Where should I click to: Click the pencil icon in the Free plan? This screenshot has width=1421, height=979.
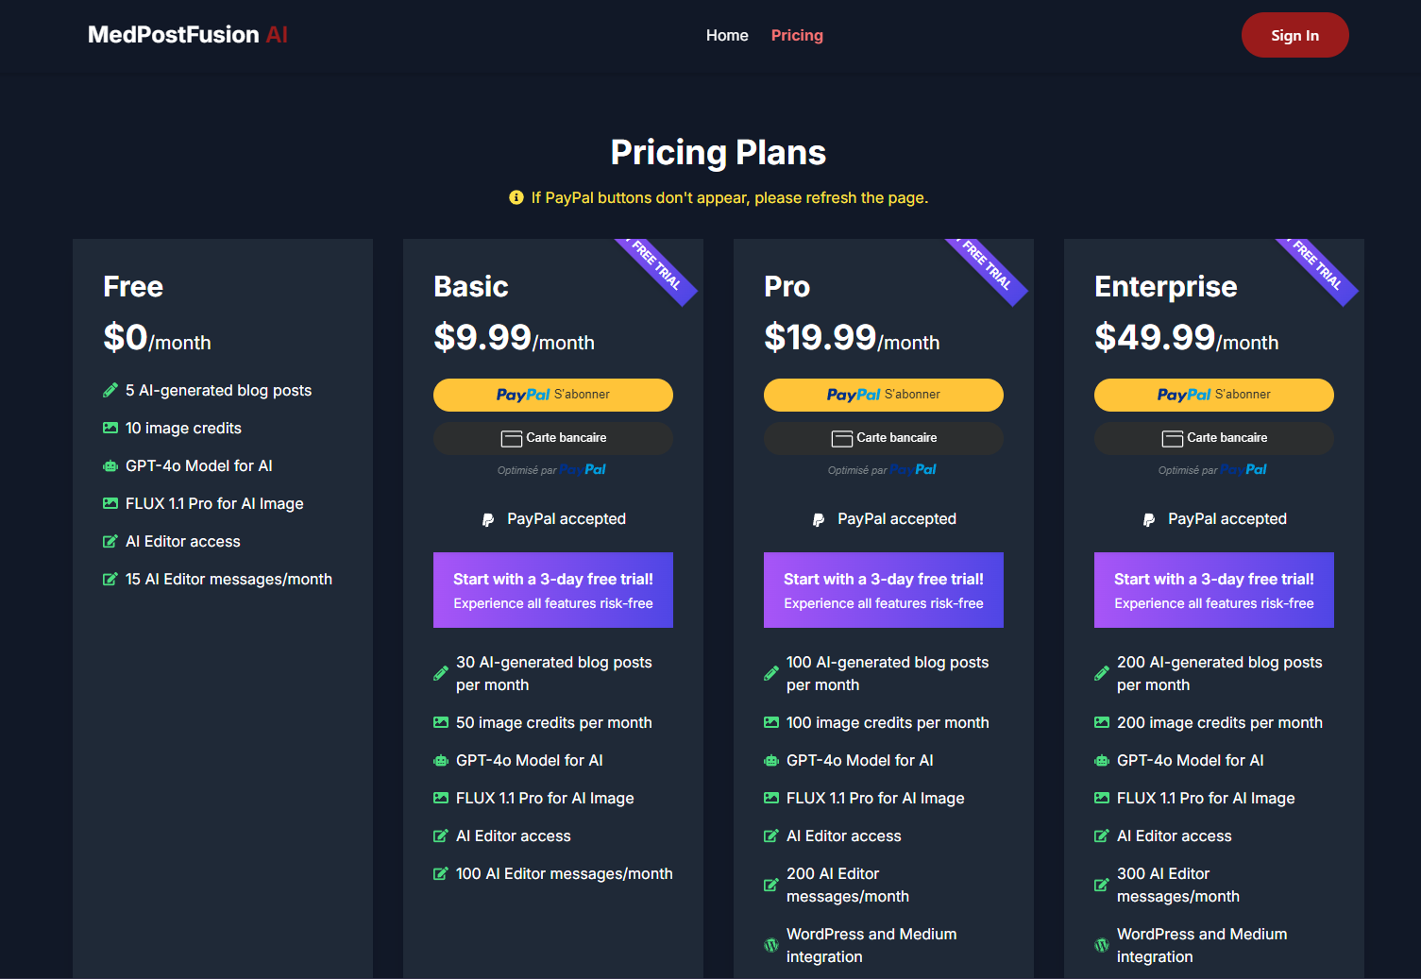110,390
